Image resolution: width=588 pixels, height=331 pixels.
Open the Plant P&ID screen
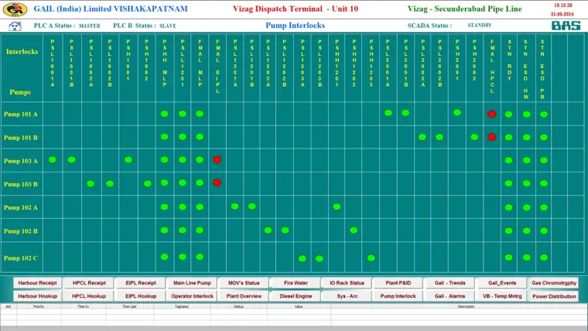[398, 283]
